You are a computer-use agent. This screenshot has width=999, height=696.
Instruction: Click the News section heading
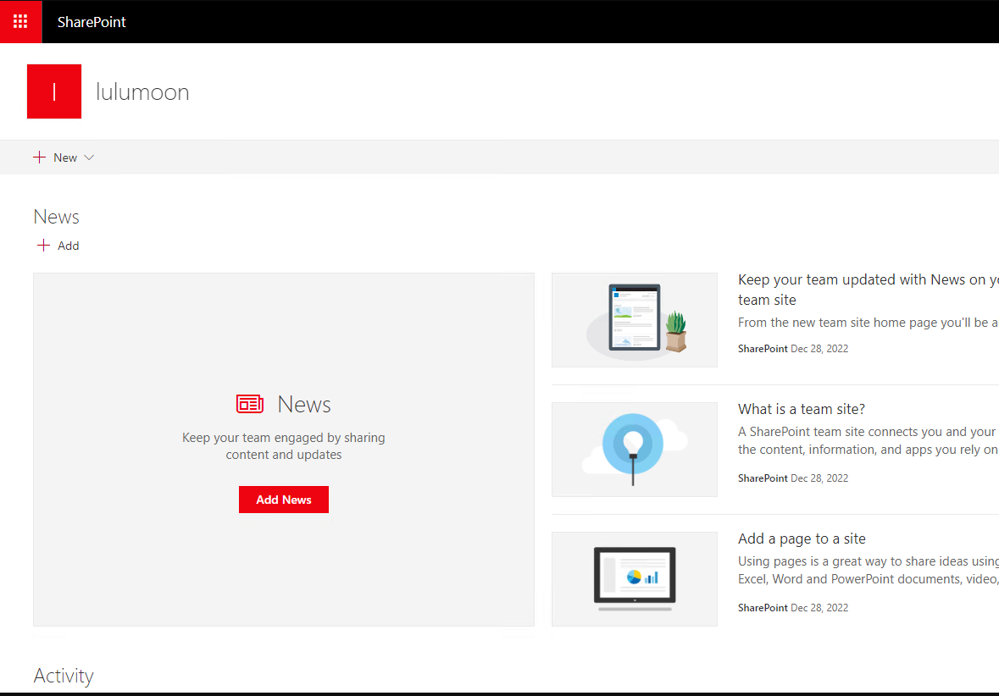56,217
